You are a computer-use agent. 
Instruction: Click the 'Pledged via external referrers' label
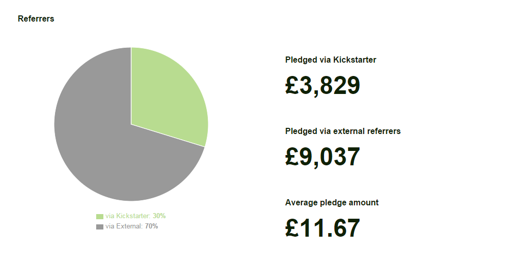(x=343, y=131)
